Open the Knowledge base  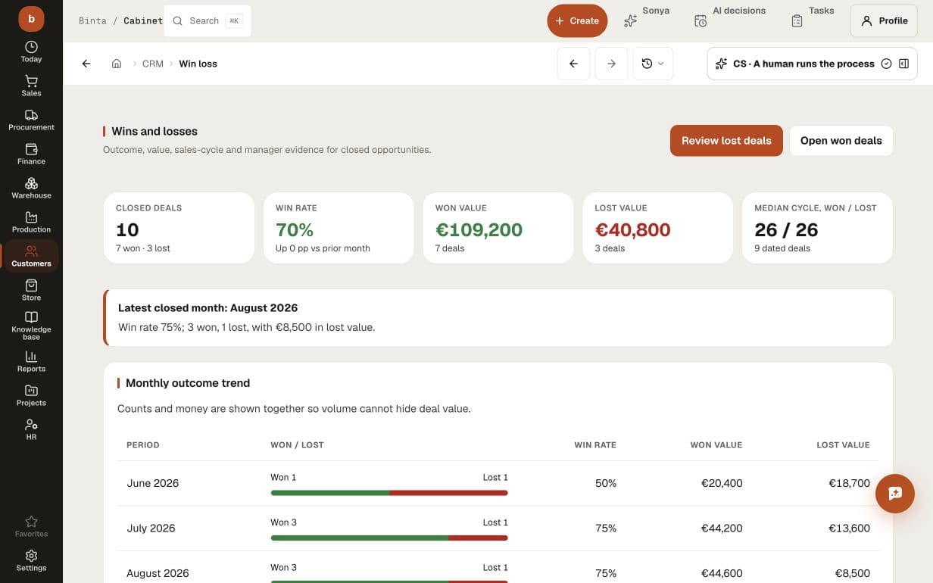31,326
